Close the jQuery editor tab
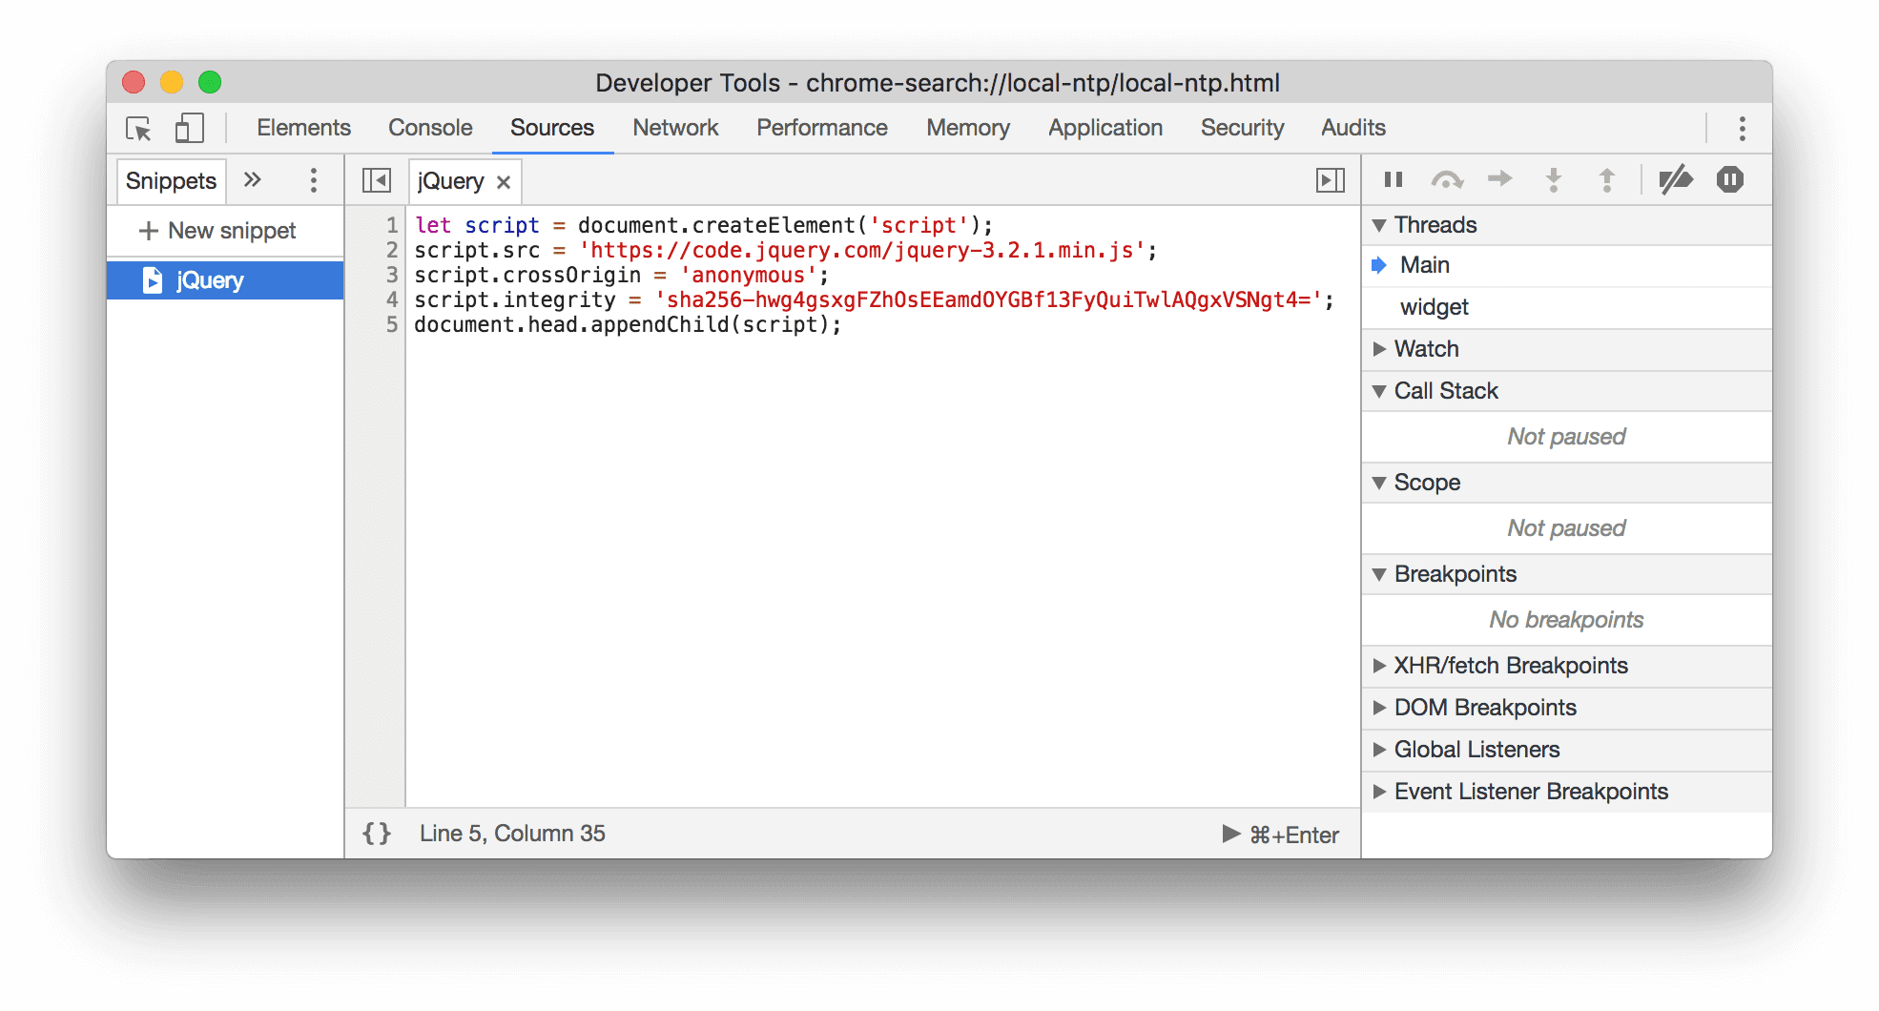Image resolution: width=1879 pixels, height=1011 pixels. [x=505, y=180]
